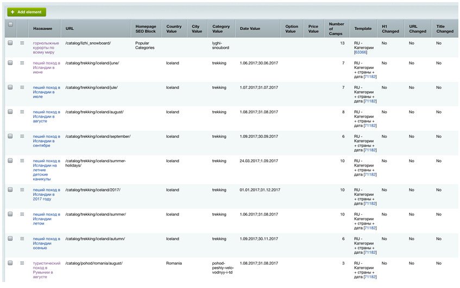The image size is (460, 288).
Task: Open the hamburger menu for iceland/2017 row
Action: [22, 189]
